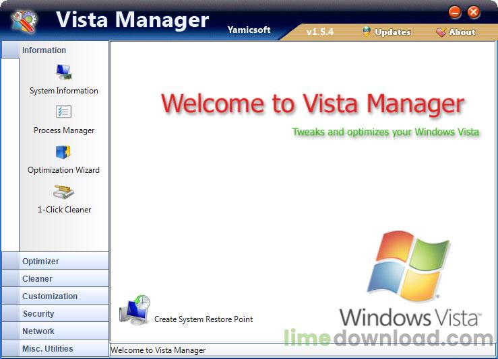The height and width of the screenshot is (359, 498).
Task: Select the Information section header
Action: click(55, 50)
